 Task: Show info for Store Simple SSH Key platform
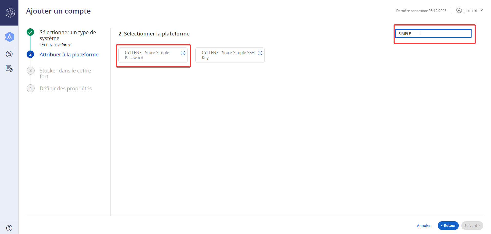pos(260,53)
